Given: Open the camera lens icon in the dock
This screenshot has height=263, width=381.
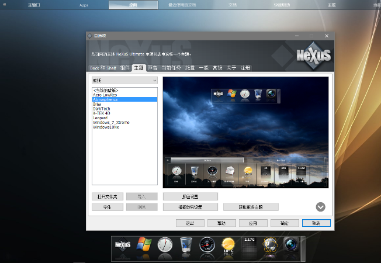Looking at the screenshot, I should tap(291, 245).
